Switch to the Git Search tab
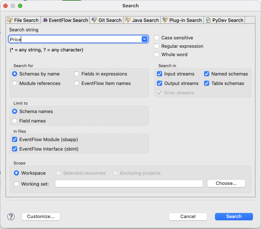Viewport: 261px width, 229px height. click(x=110, y=20)
